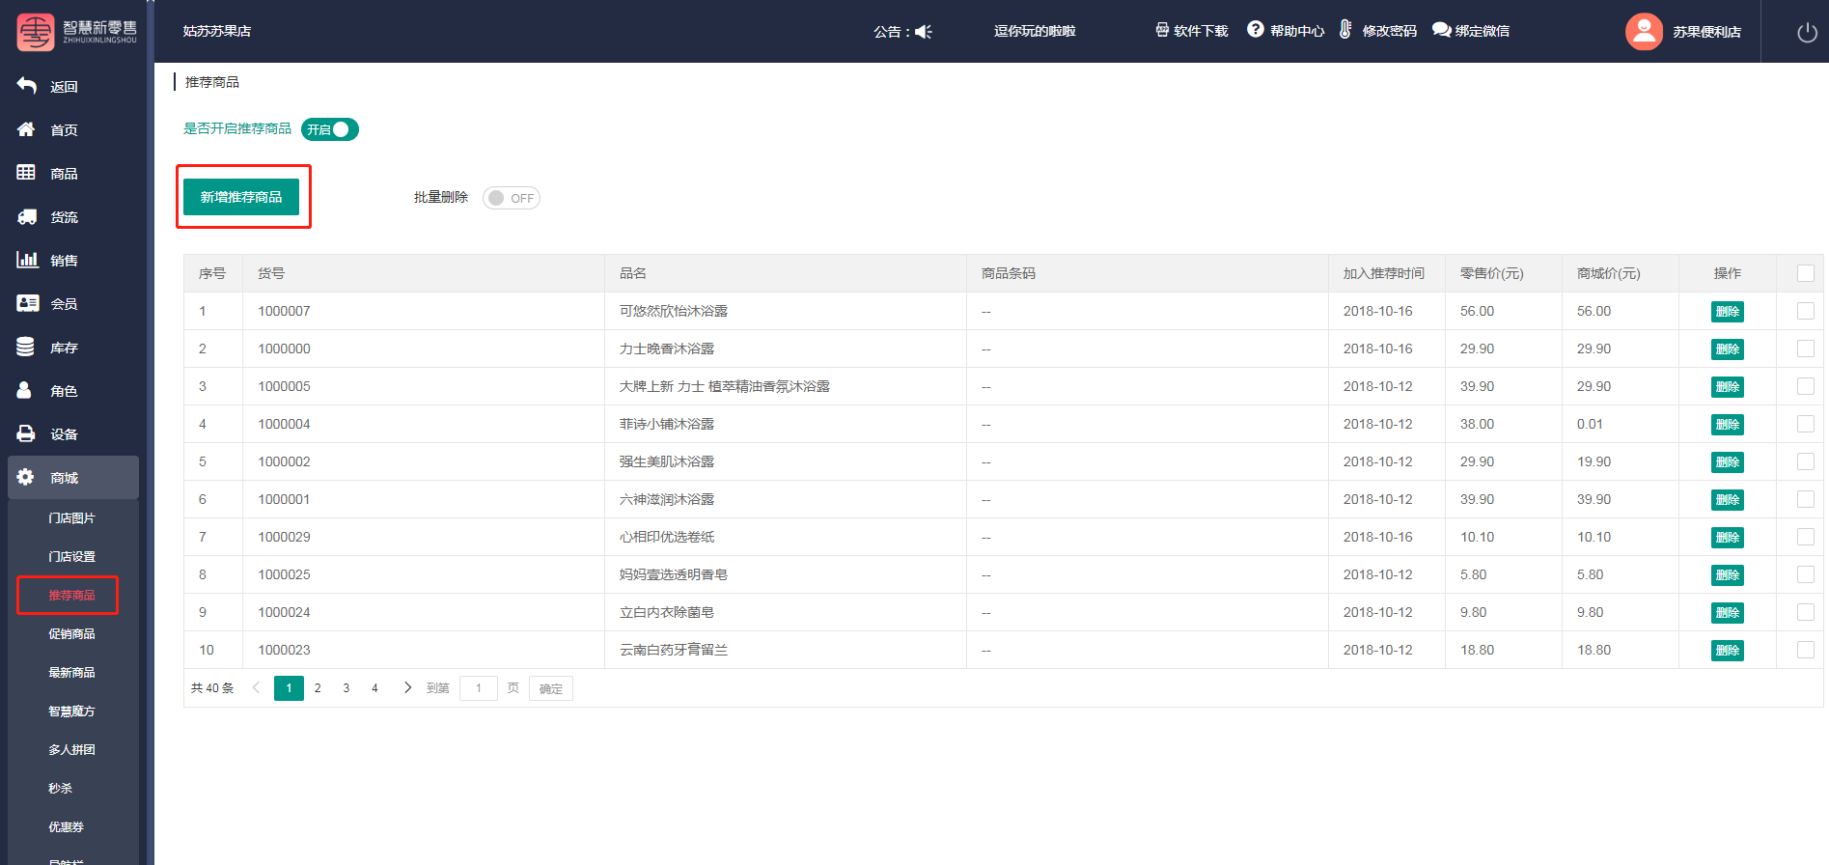
Task: Click the 智慧新零售 logo
Action: pyautogui.click(x=76, y=31)
